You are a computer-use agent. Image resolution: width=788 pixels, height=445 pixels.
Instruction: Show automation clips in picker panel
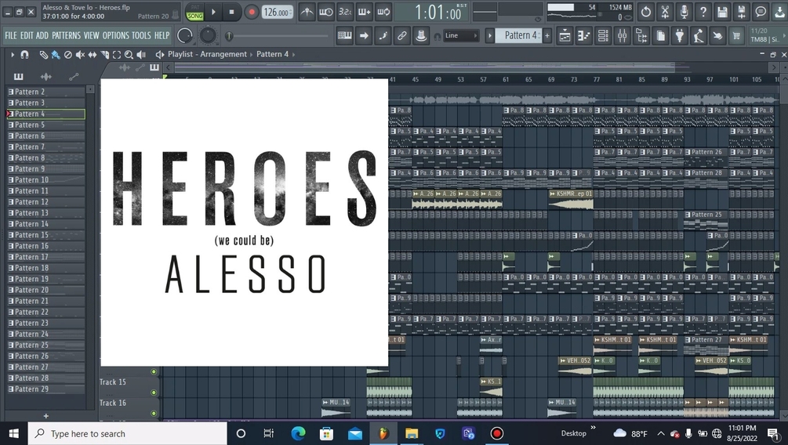coord(74,76)
